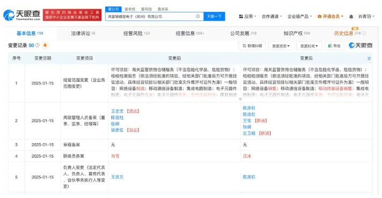Open the 合作通道 dropdown
The height and width of the screenshot is (198, 382).
272,16
